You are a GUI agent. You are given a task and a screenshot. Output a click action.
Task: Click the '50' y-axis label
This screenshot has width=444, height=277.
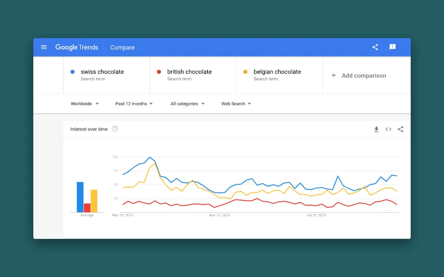click(x=116, y=184)
